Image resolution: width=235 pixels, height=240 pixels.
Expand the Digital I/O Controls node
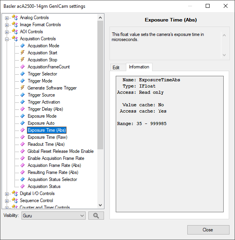pos(7,193)
